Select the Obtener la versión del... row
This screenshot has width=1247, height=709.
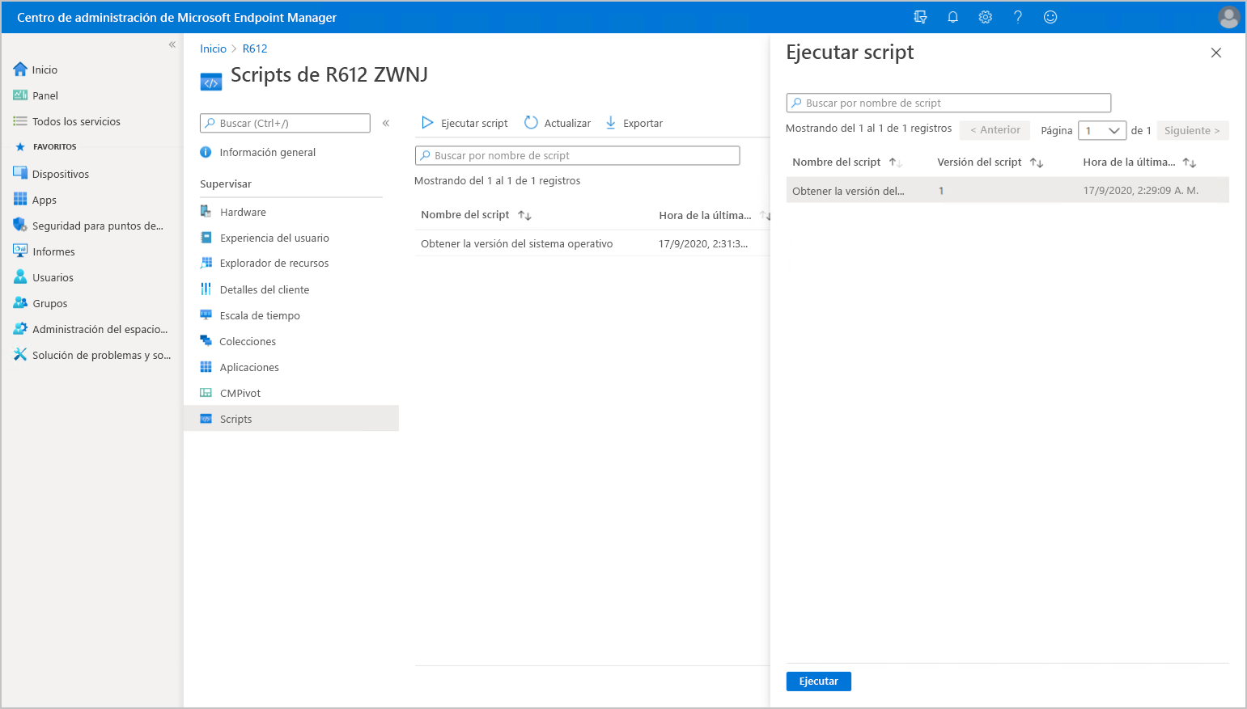click(1007, 191)
